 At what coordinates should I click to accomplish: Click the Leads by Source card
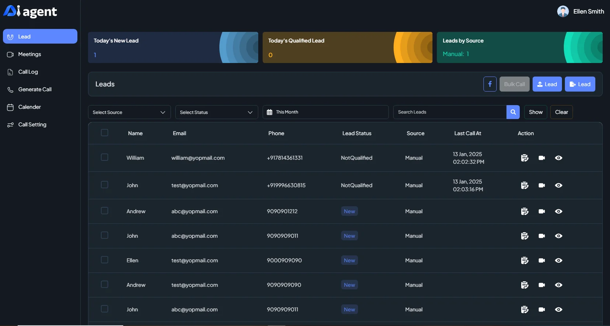(x=519, y=47)
